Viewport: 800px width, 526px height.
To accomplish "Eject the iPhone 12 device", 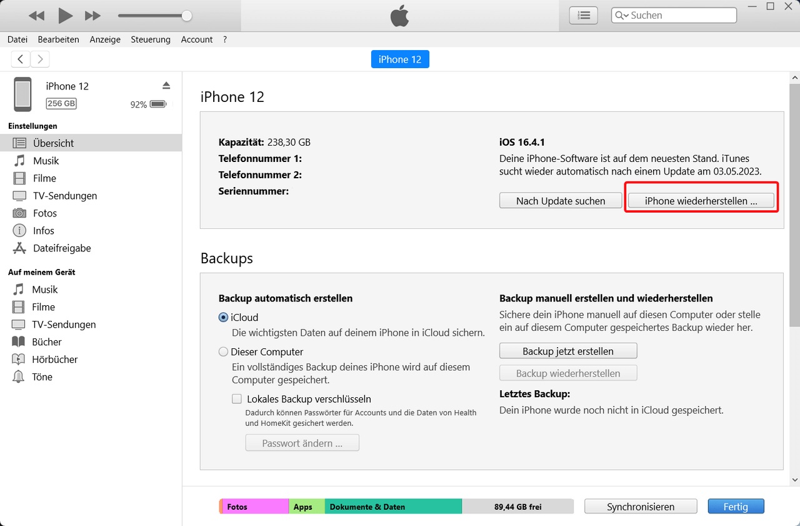I will [x=166, y=85].
